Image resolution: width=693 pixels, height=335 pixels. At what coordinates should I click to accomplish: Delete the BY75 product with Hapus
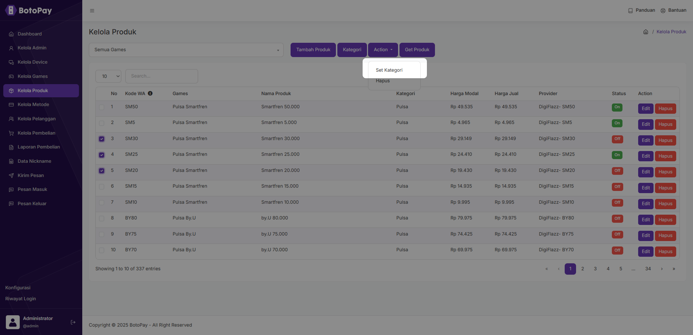[x=666, y=236]
